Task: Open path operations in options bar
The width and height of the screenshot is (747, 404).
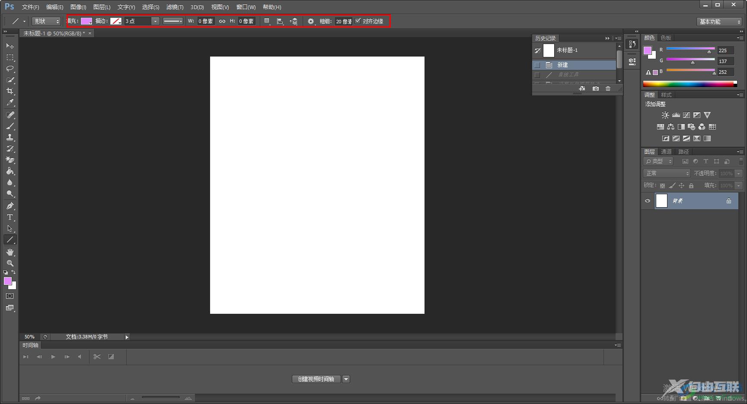Action: [268, 21]
